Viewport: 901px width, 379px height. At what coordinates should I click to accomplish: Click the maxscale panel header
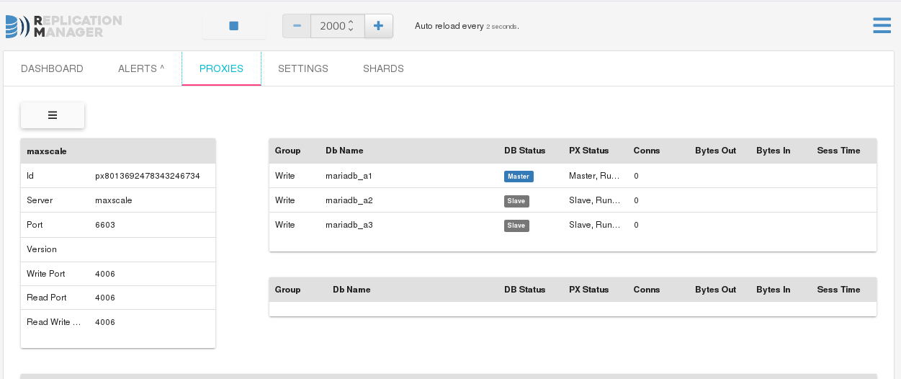point(118,151)
